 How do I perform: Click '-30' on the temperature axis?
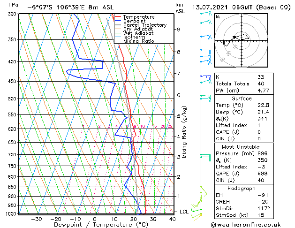[36, 219]
